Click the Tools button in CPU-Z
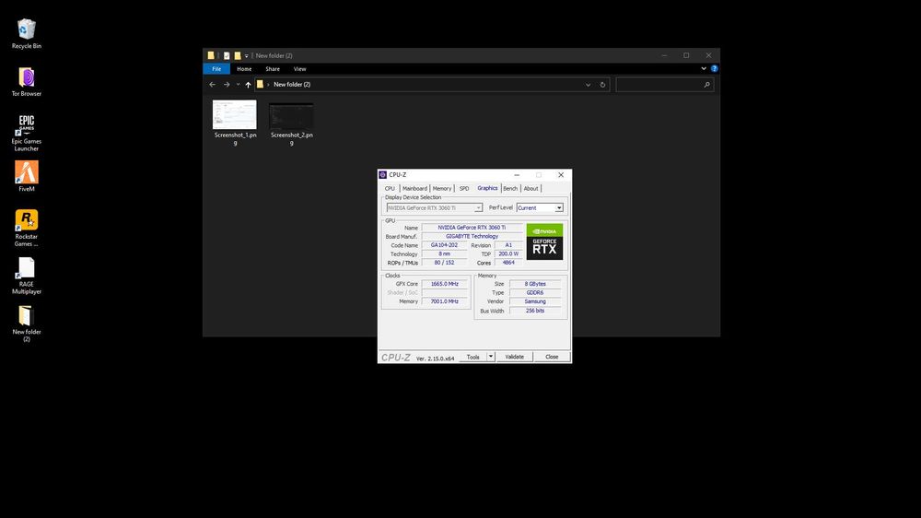Viewport: 921px width, 518px height. [x=472, y=357]
